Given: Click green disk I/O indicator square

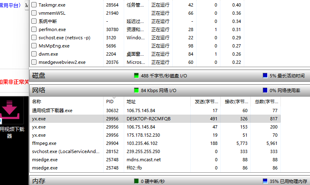Looking at the screenshot, I should tap(137, 76).
